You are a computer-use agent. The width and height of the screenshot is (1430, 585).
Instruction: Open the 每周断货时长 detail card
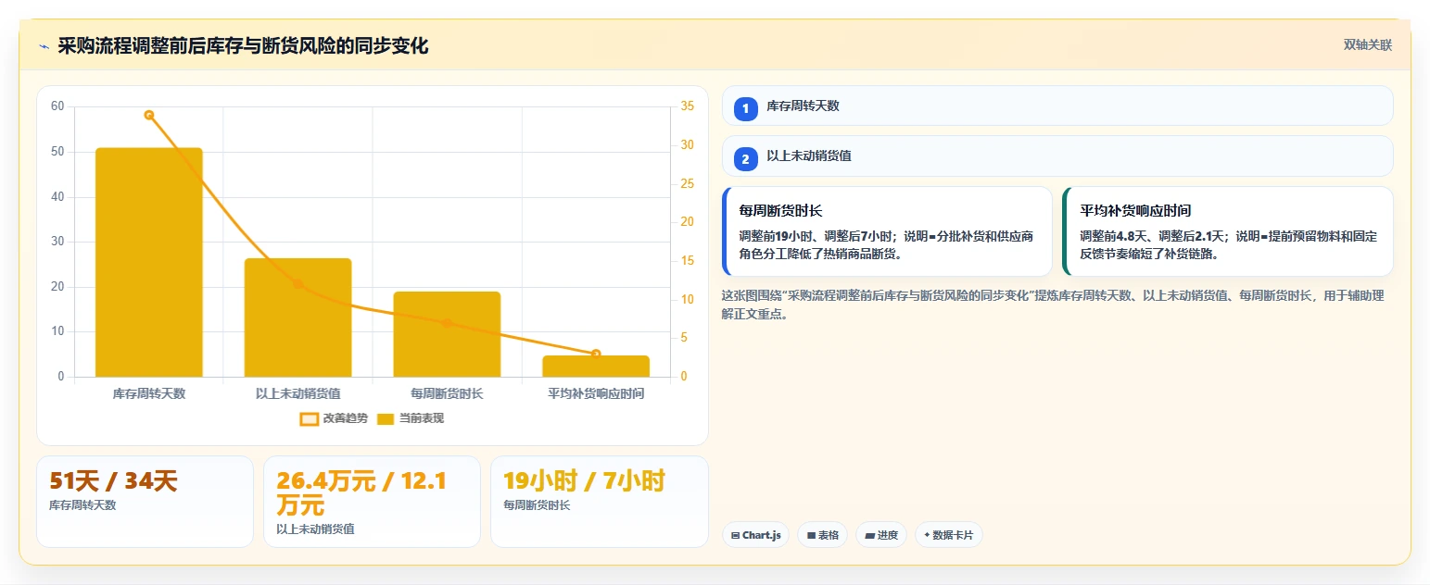(x=887, y=231)
